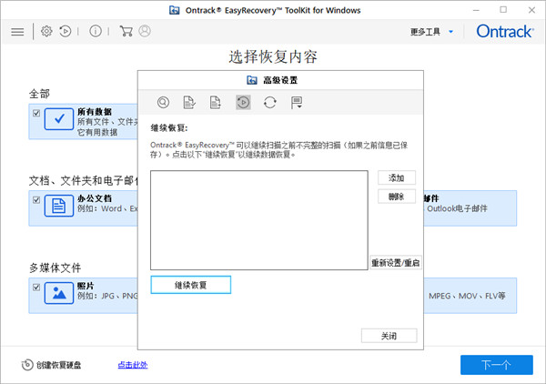Select the edit file type icon in the dialog
546x384 pixels.
(x=189, y=102)
